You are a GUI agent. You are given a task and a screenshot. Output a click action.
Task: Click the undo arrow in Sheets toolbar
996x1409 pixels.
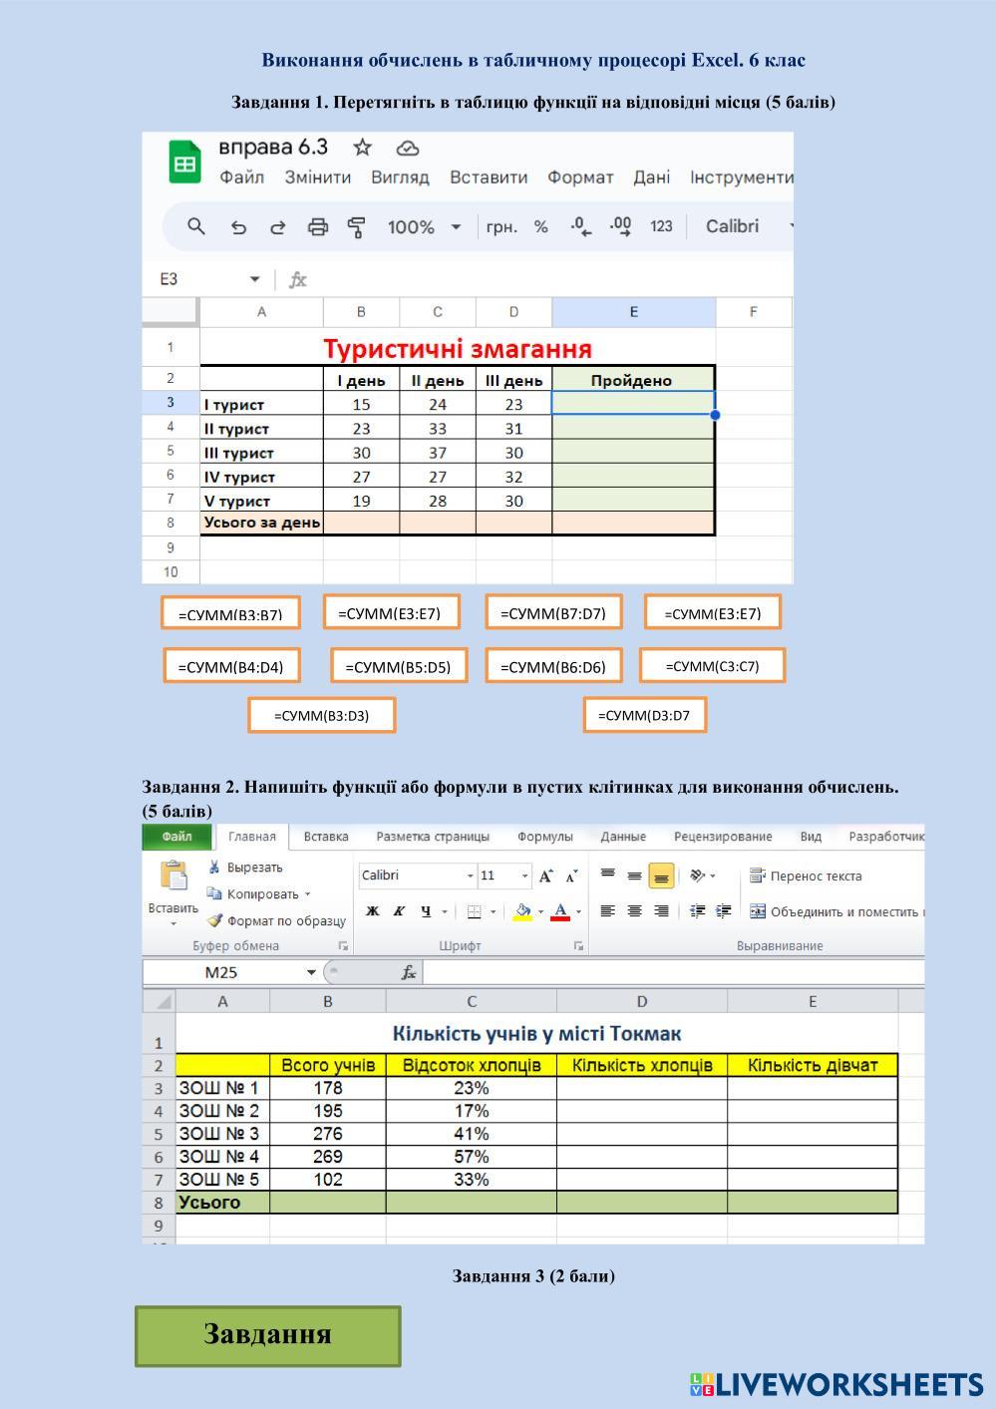pos(238,227)
